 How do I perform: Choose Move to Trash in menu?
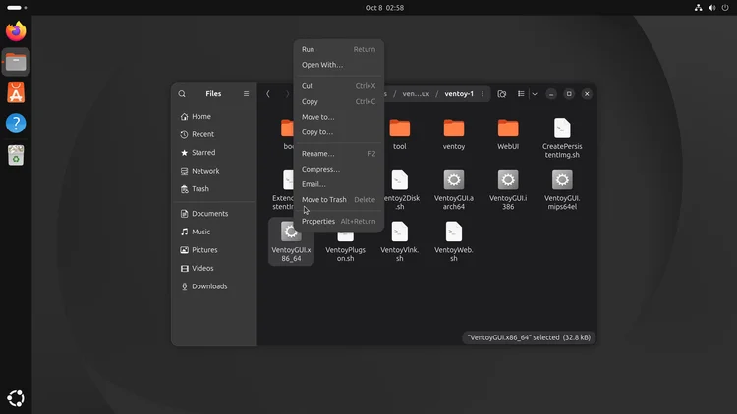[x=338, y=200]
